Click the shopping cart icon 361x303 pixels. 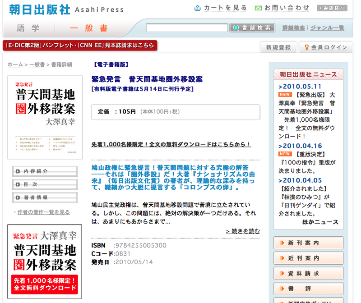coord(198,8)
